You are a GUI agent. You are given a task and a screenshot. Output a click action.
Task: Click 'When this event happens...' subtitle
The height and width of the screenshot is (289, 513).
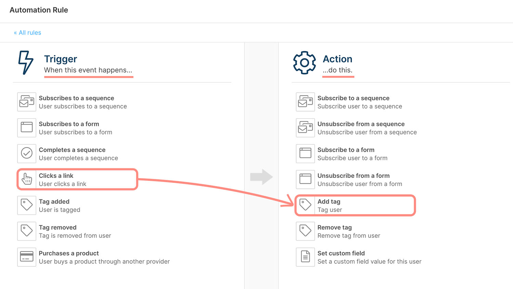88,70
